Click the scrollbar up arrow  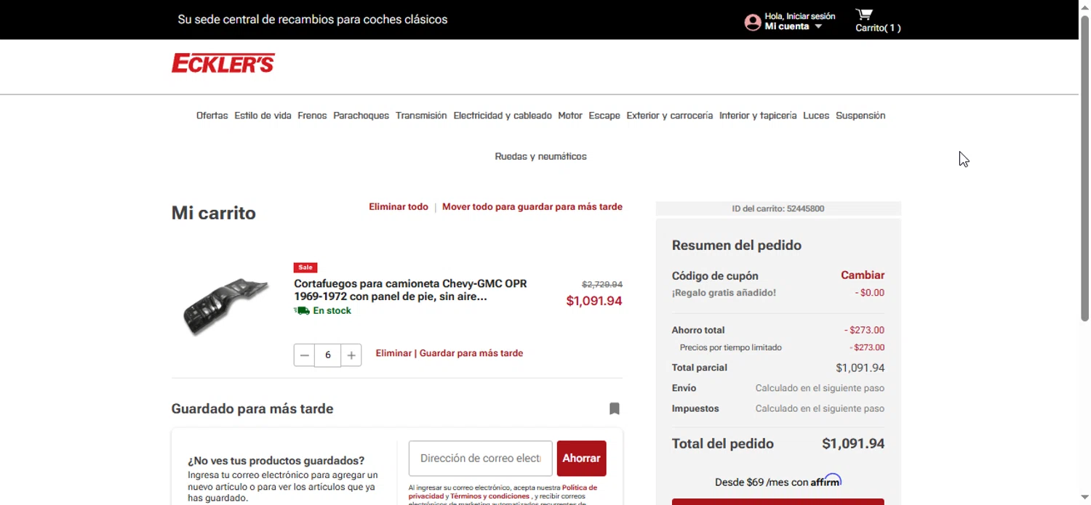1084,7
